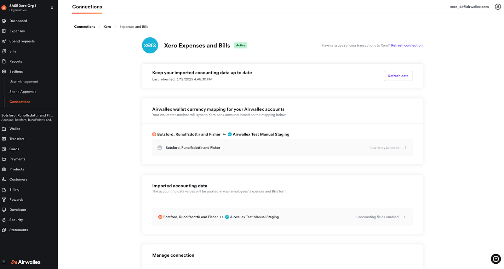Click the Settings gear icon
Screen dimensions: 504x269
pyautogui.click(x=4, y=72)
